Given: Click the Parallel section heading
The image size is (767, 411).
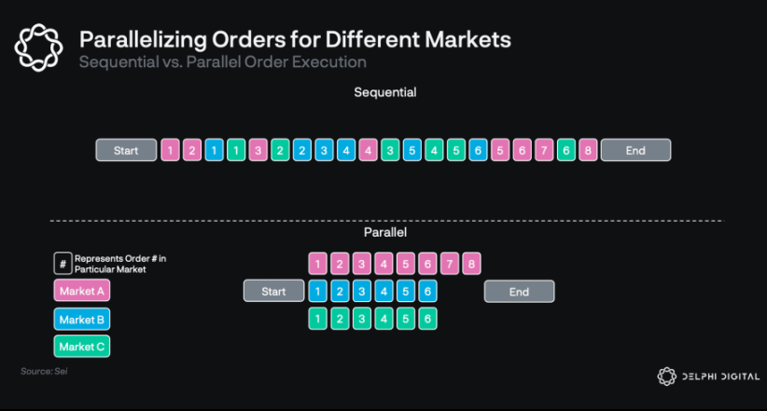Looking at the screenshot, I should coord(384,231).
